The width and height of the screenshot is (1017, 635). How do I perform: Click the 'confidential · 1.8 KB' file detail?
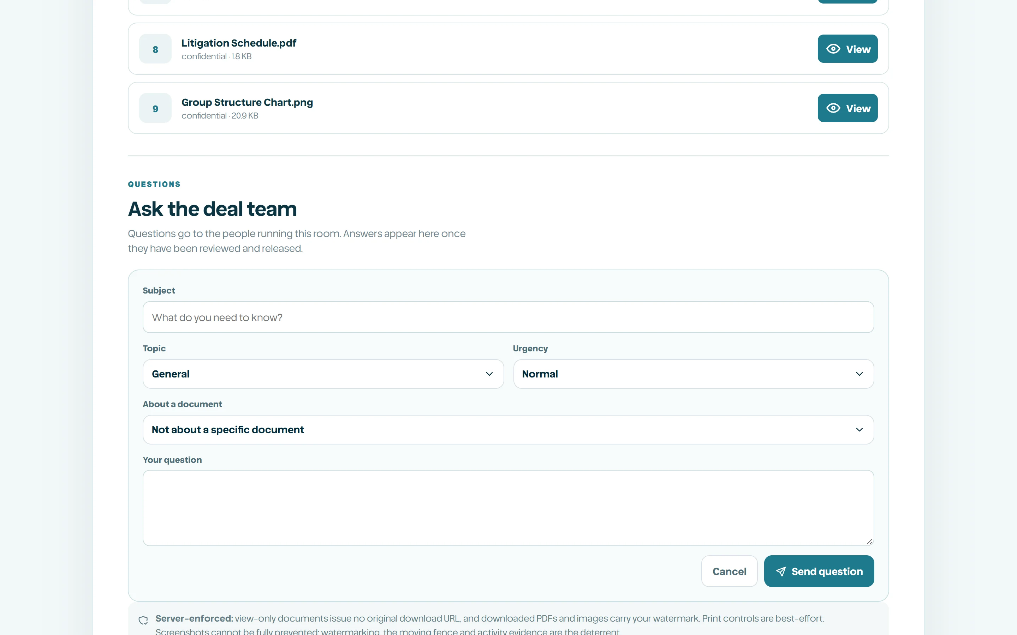(x=216, y=56)
